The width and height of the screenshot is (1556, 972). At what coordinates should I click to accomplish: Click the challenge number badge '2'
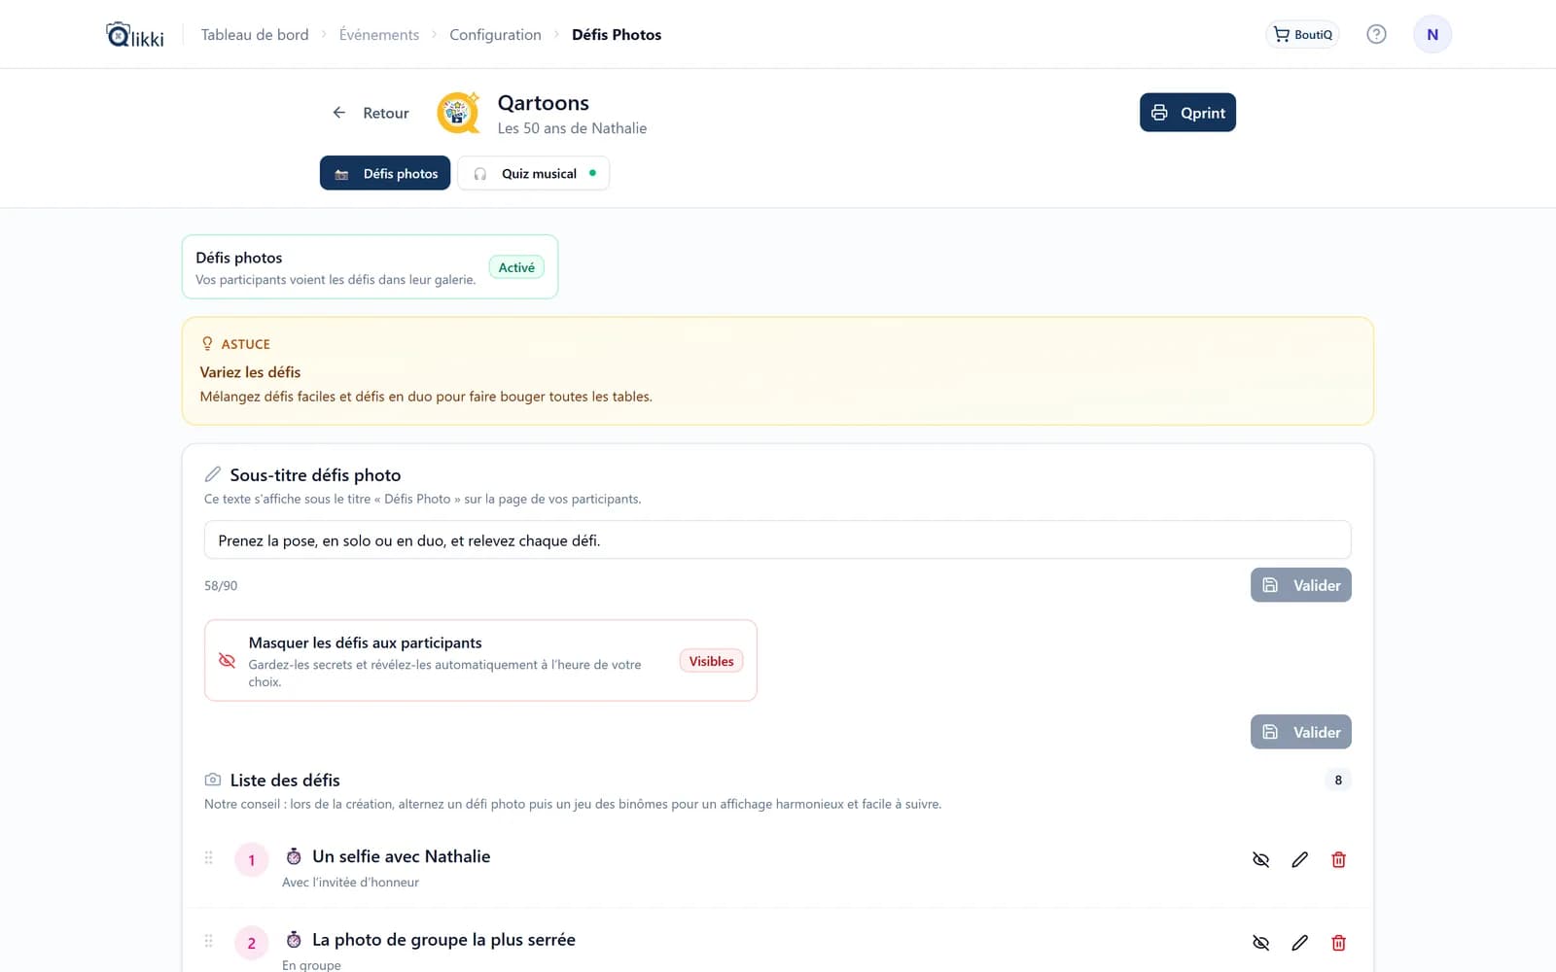(251, 943)
